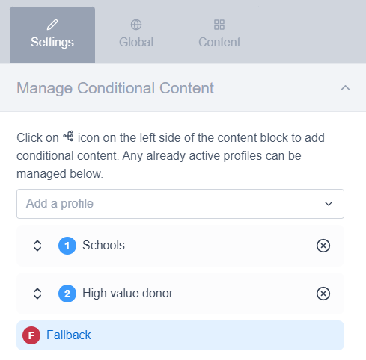Click the reorder arrows beside Schools

[37, 246]
